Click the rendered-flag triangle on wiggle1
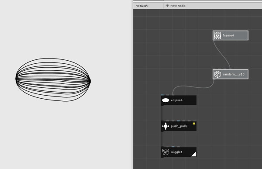 194,155
